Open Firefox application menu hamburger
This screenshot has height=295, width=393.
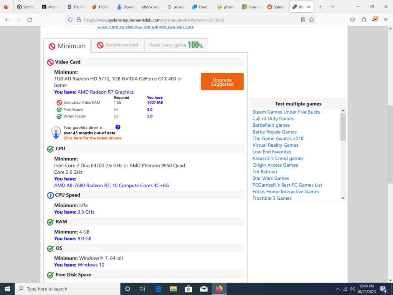click(x=385, y=20)
